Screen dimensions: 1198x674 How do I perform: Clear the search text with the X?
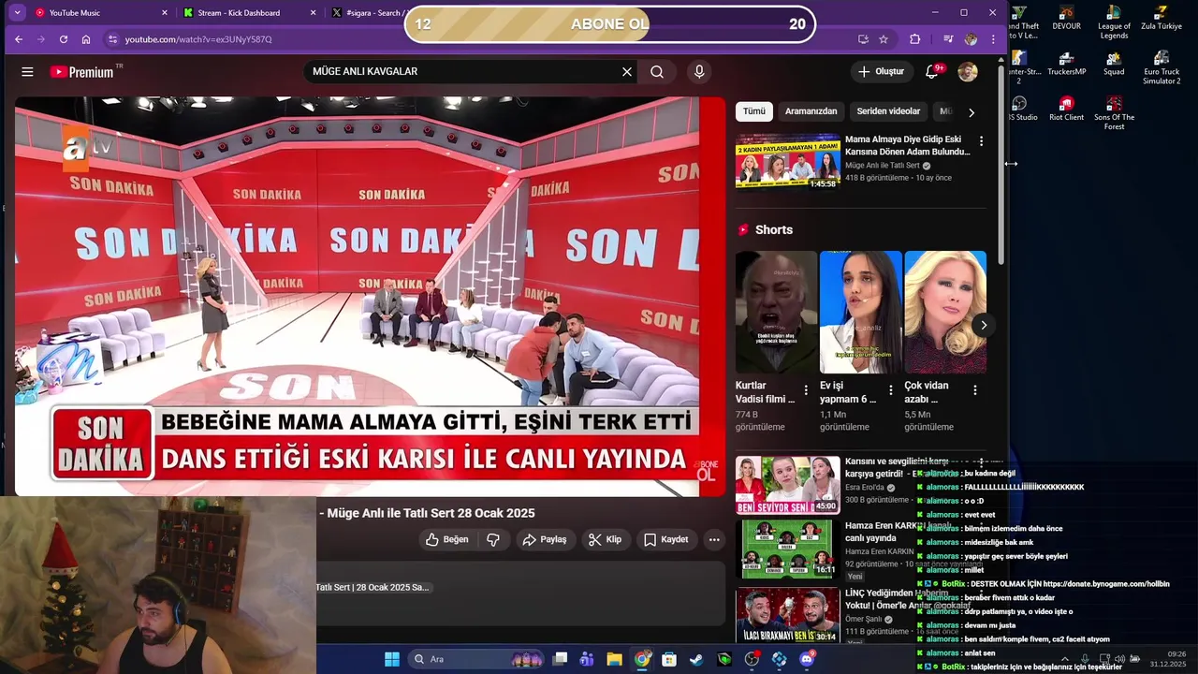(x=627, y=71)
